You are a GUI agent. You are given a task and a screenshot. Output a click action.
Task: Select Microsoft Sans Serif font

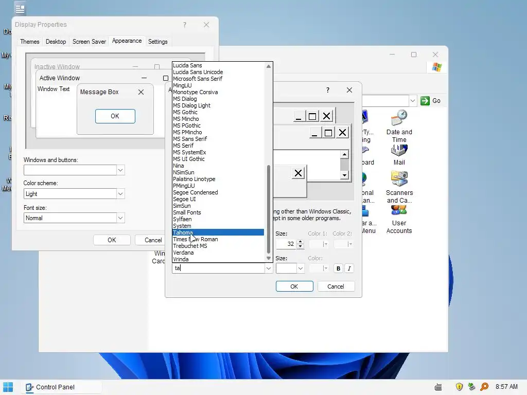tap(218, 79)
